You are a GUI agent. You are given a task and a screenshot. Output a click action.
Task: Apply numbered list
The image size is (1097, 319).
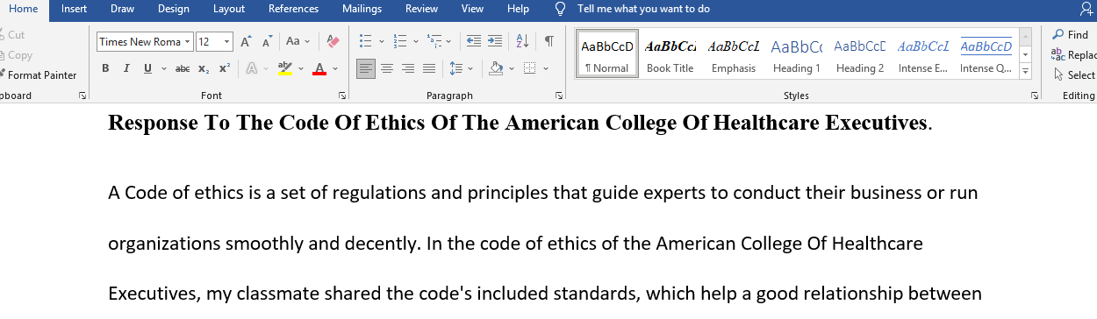click(399, 41)
